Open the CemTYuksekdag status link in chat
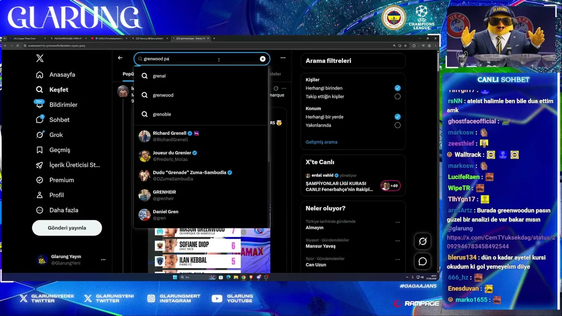This screenshot has width=562, height=316. 501,242
